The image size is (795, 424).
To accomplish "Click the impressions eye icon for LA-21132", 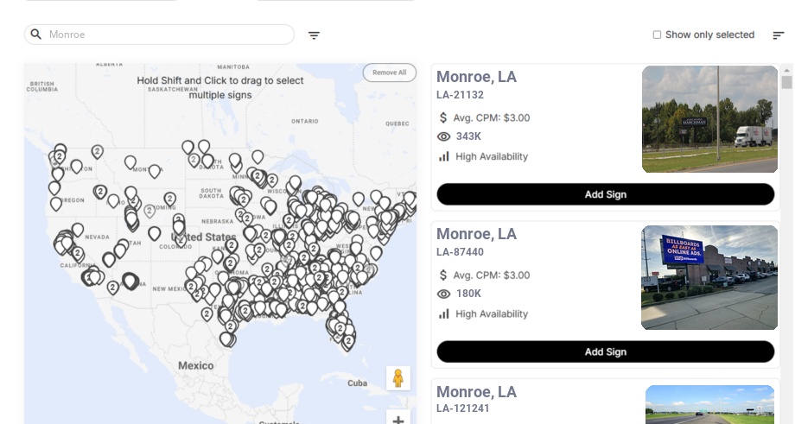I will (x=444, y=136).
